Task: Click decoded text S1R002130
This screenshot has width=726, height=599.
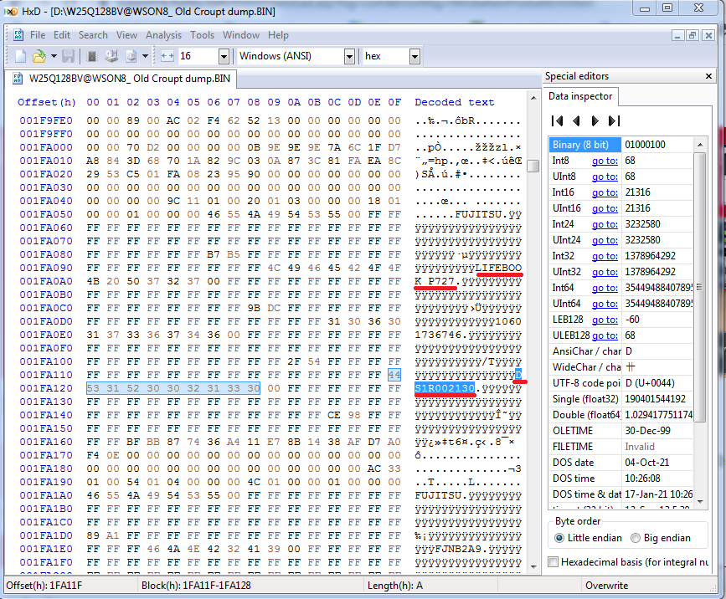Action: [445, 388]
